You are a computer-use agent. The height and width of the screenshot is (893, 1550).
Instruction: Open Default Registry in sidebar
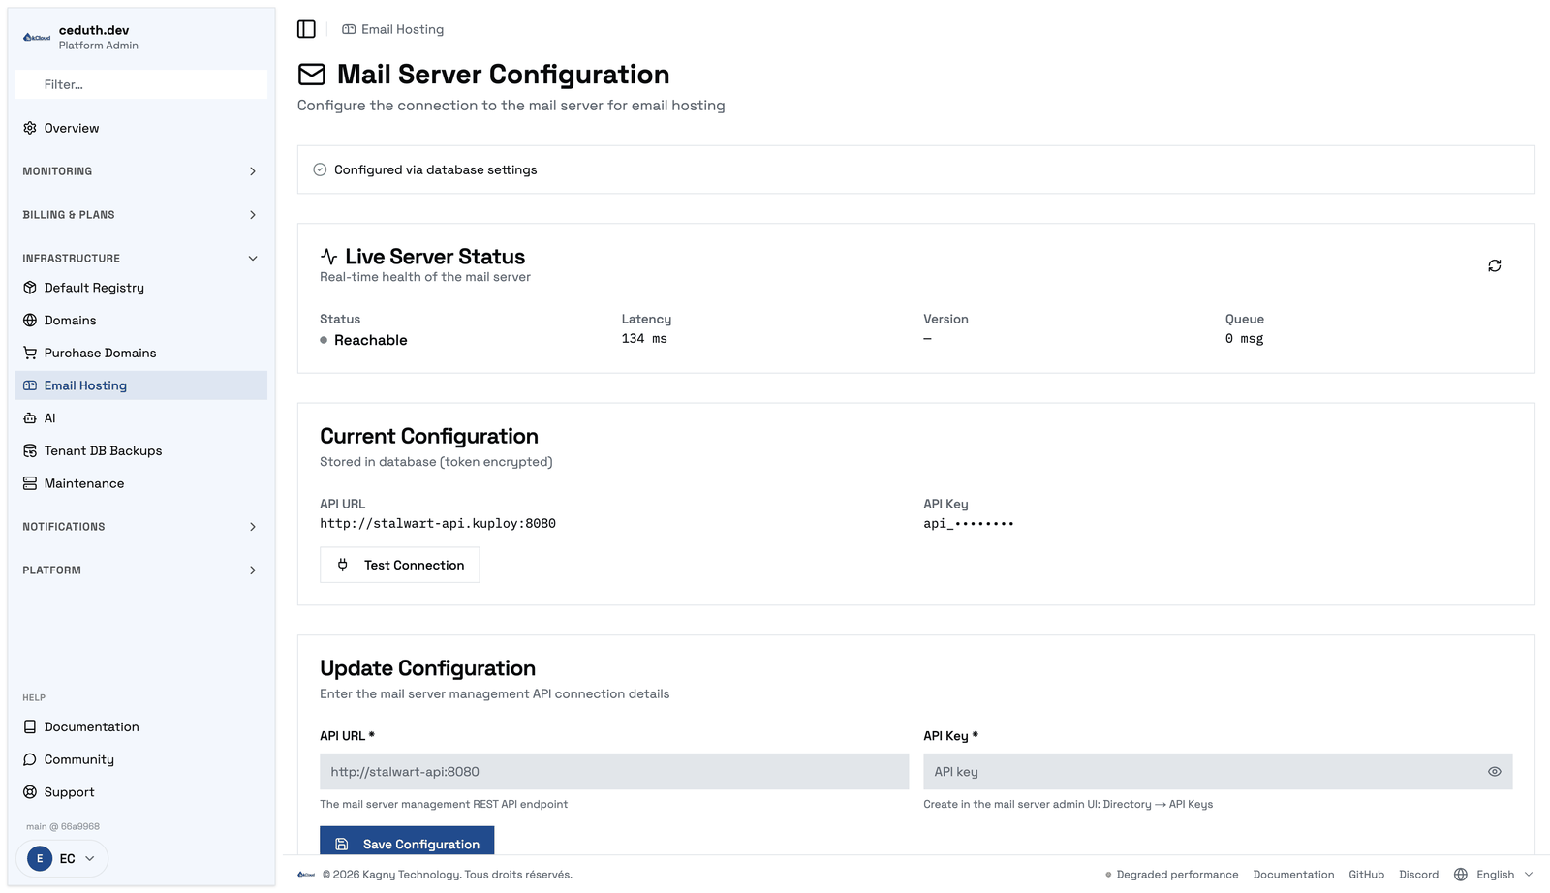(x=141, y=288)
